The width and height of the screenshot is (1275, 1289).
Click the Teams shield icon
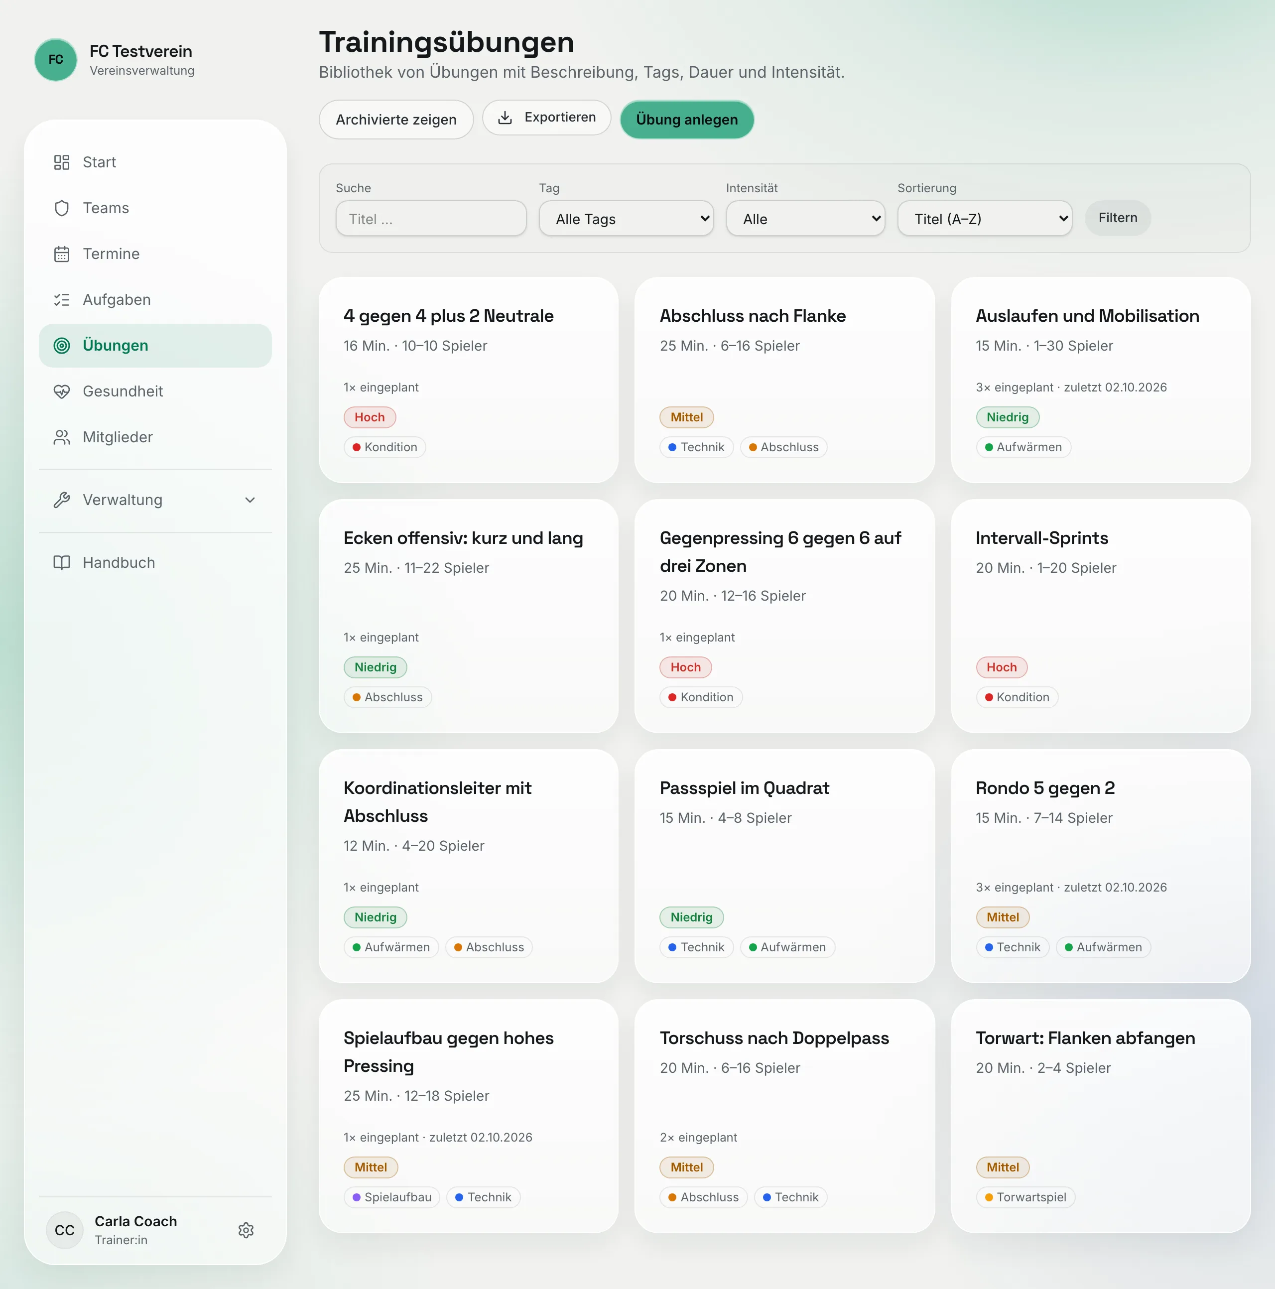(61, 208)
